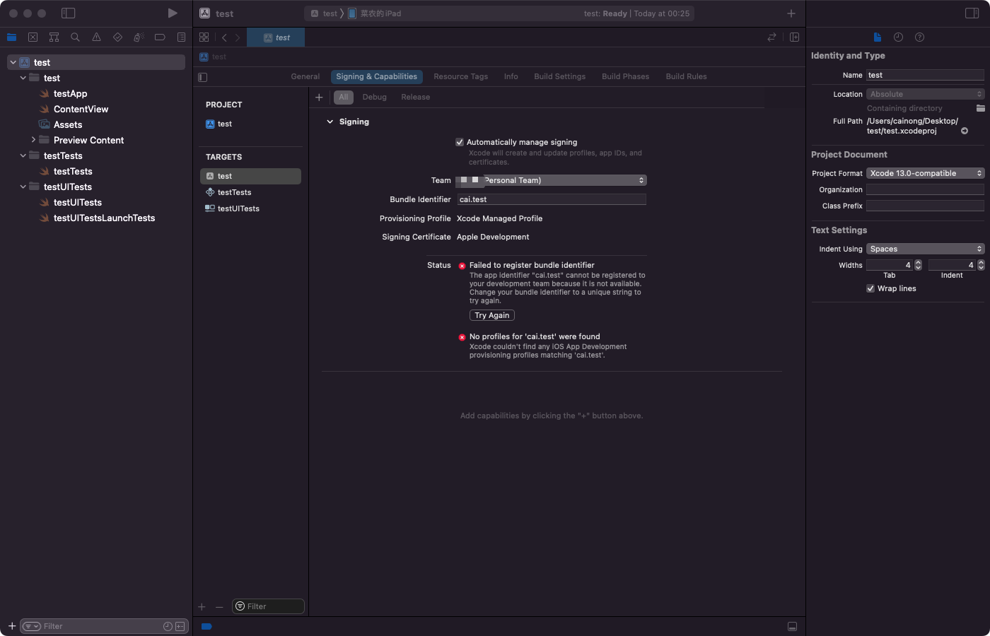This screenshot has height=636, width=990.
Task: Show source-controlled files filter icon
Action: click(180, 626)
